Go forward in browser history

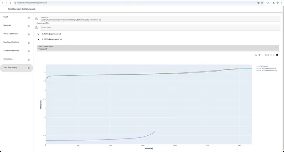point(6,3)
